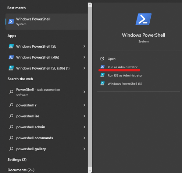The width and height of the screenshot is (182, 173).
Task: Click the results scrollbar down arrow
Action: (x=90, y=171)
